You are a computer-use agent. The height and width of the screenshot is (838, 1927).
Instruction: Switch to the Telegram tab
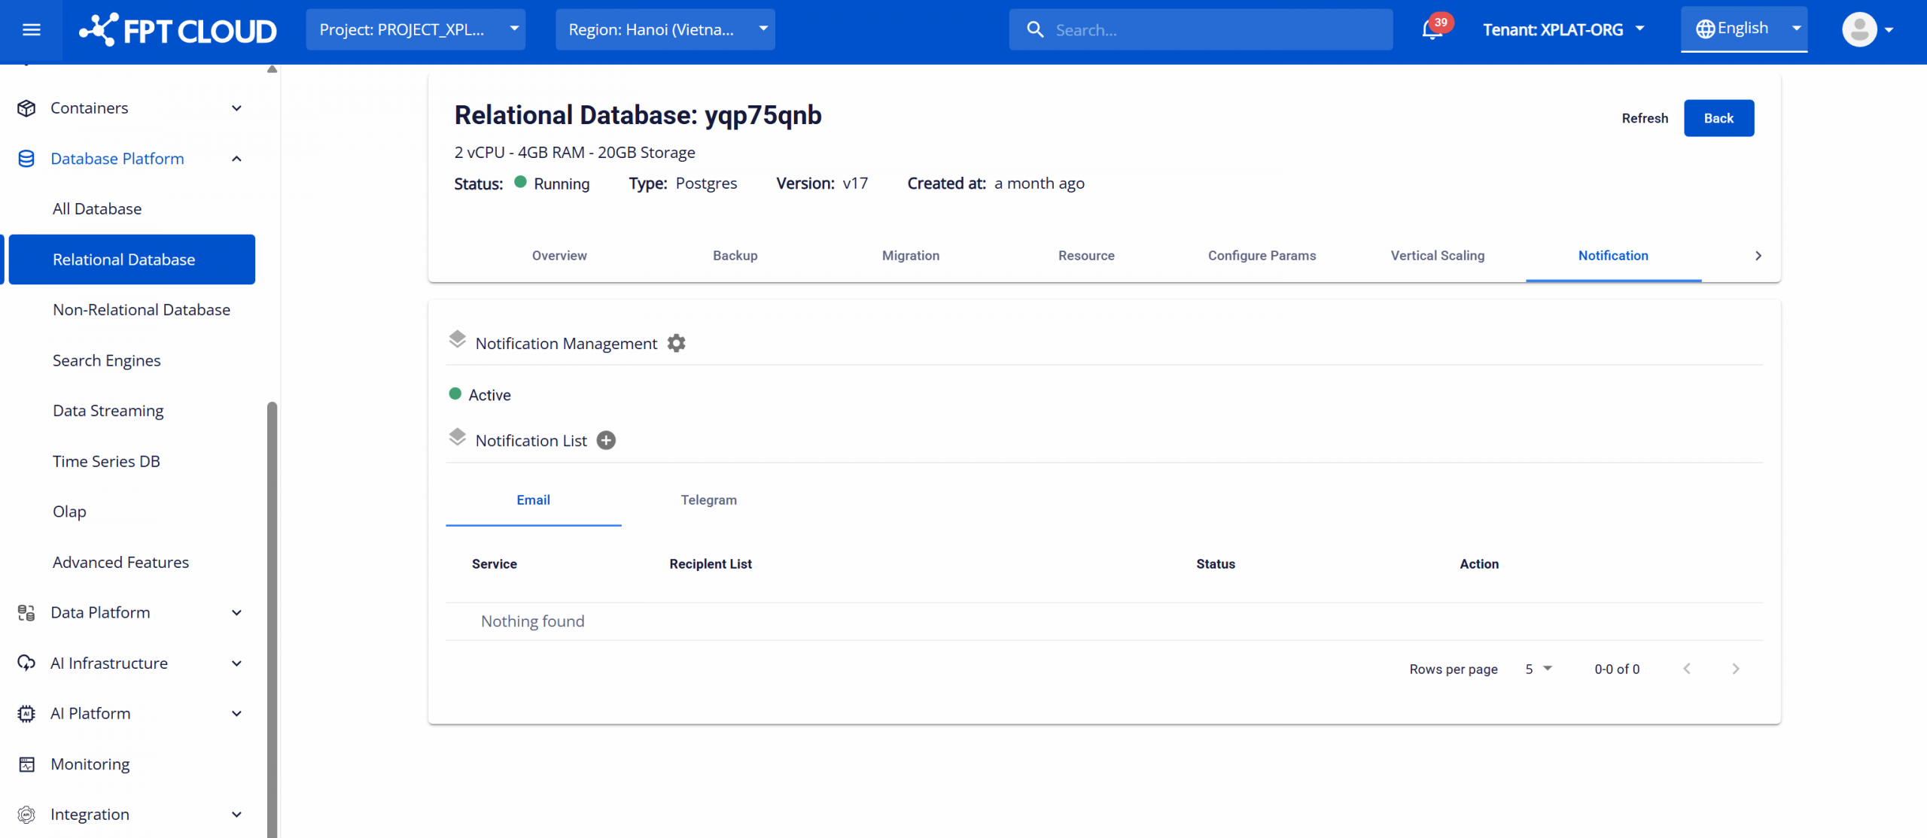coord(708,500)
